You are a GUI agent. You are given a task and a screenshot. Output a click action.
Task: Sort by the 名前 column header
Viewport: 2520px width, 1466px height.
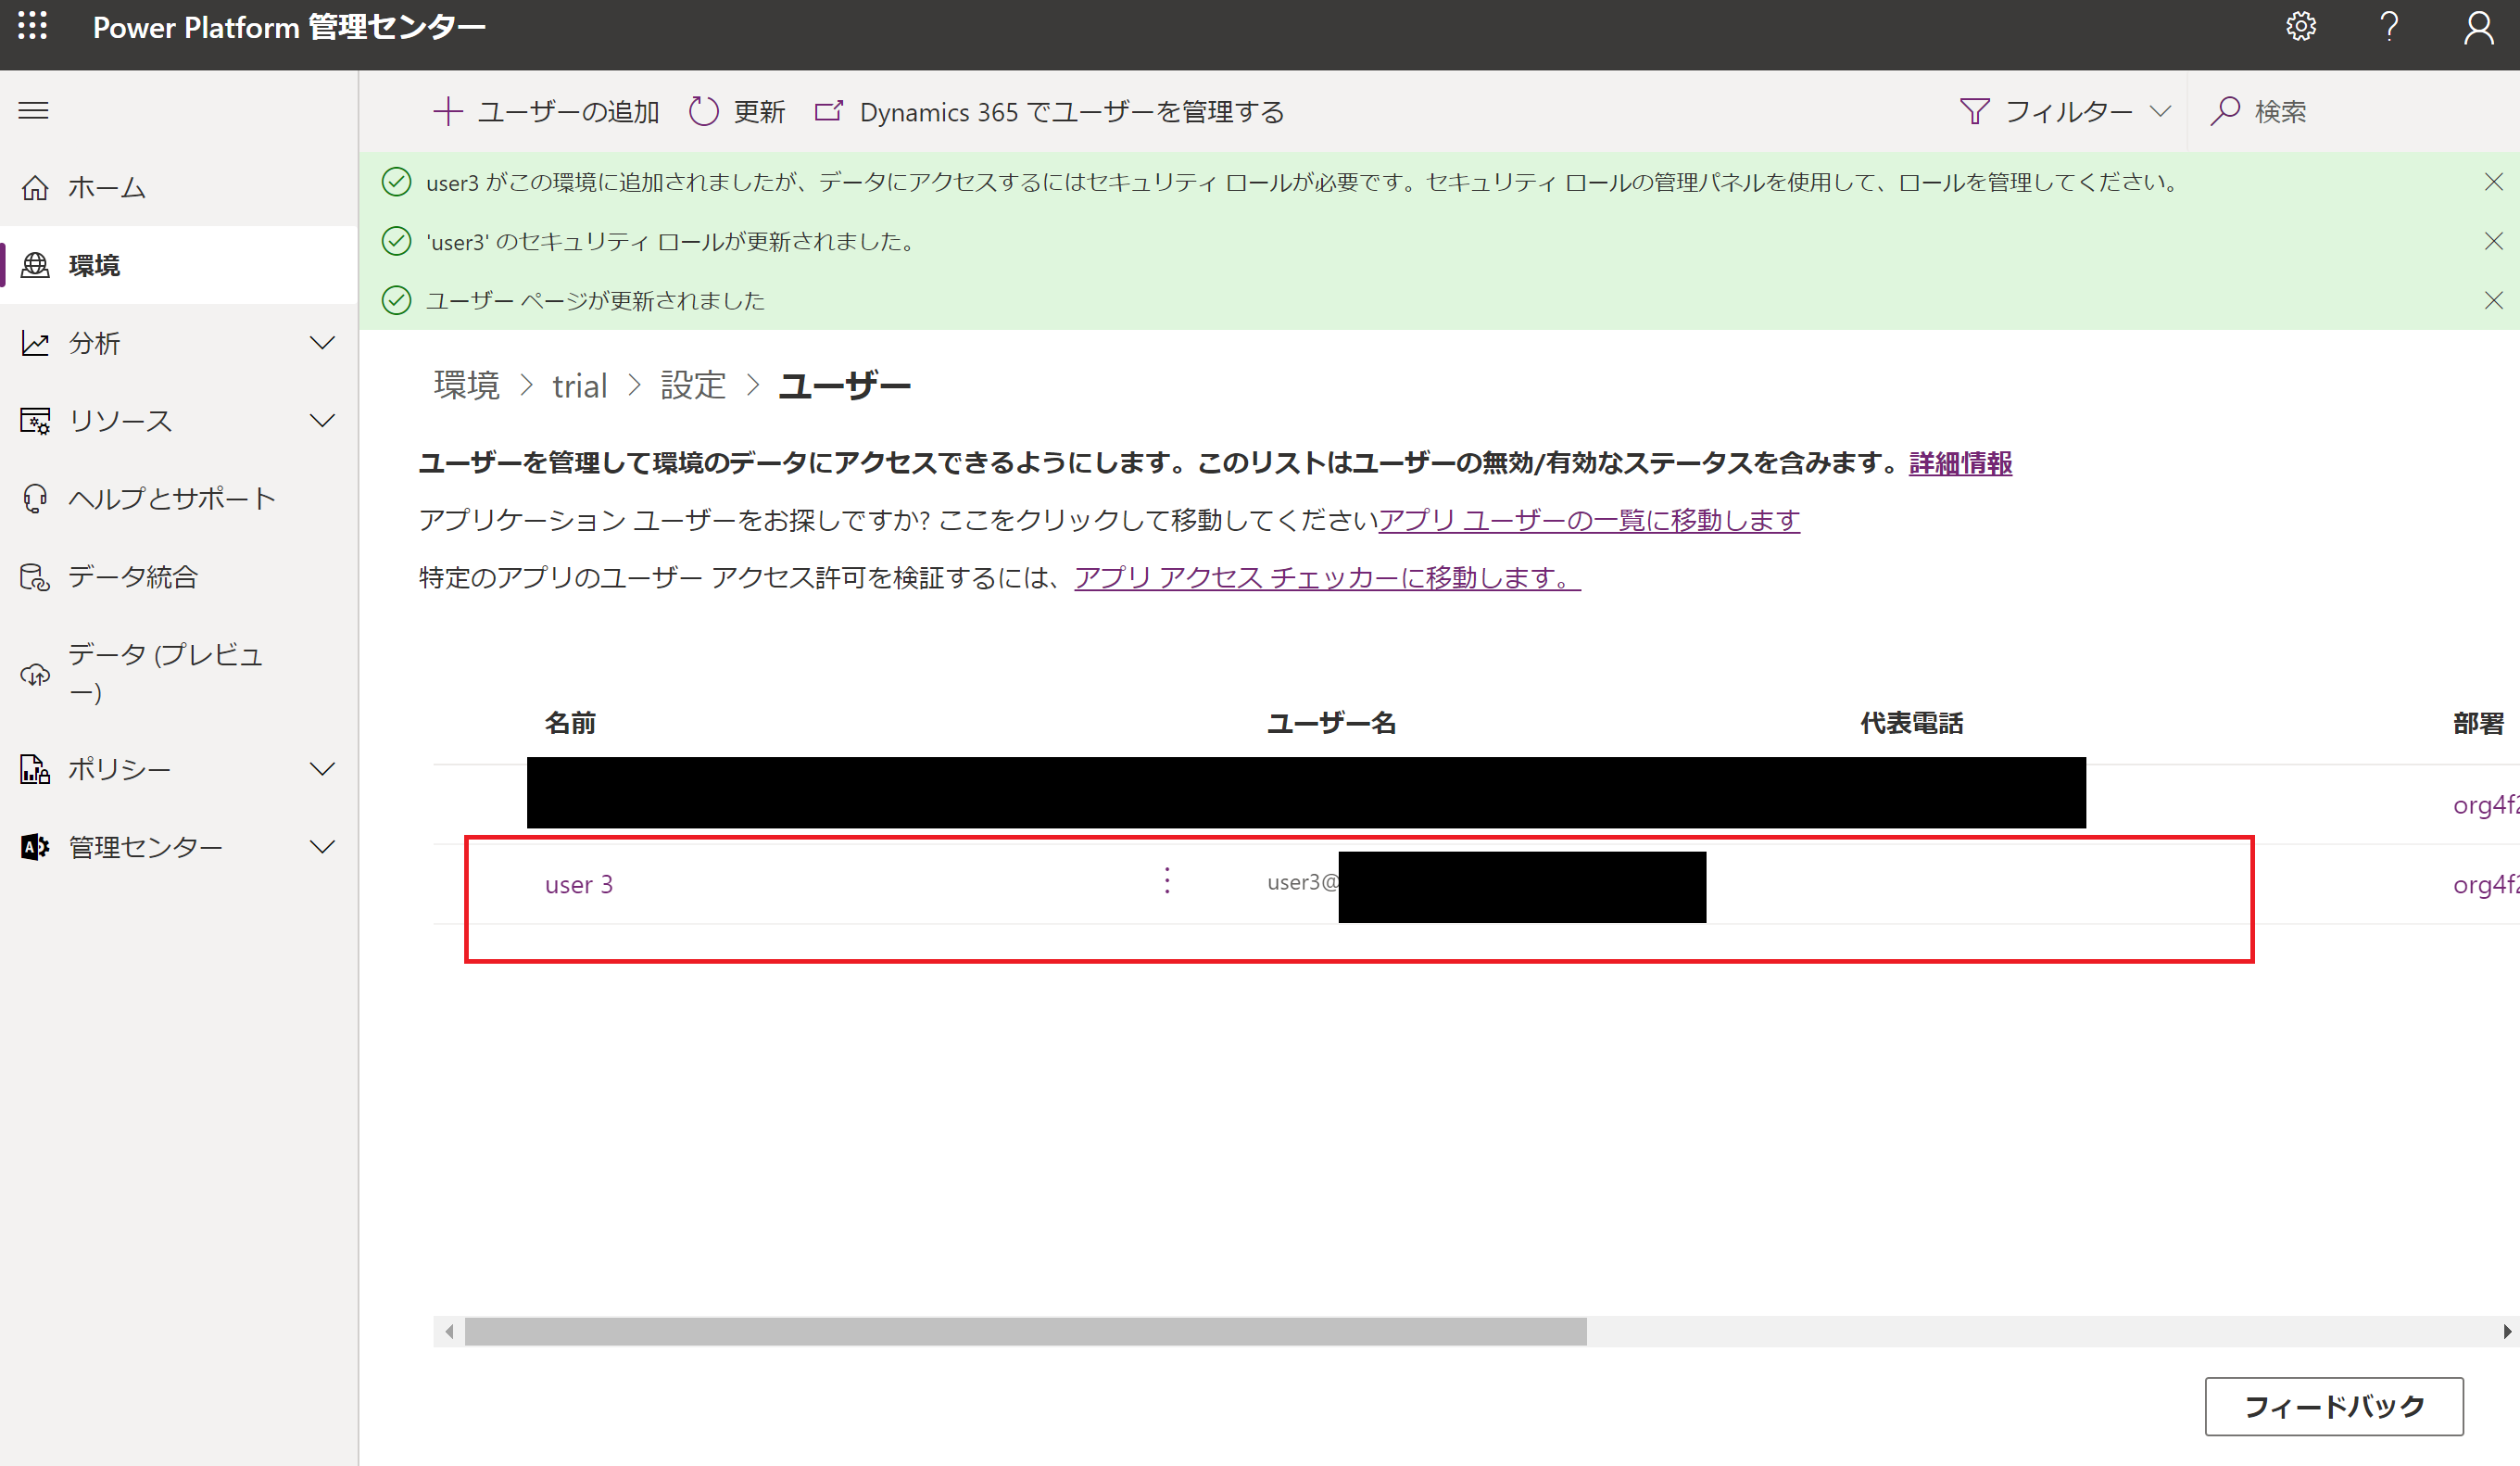(x=570, y=723)
